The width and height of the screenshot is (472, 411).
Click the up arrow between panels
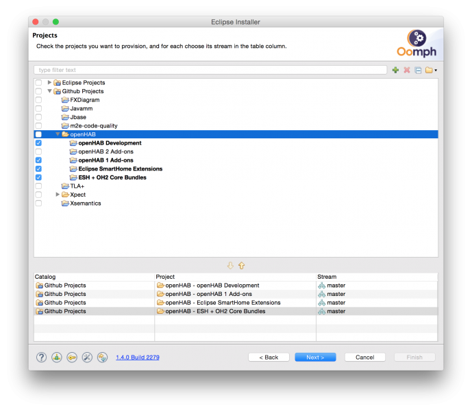point(241,265)
